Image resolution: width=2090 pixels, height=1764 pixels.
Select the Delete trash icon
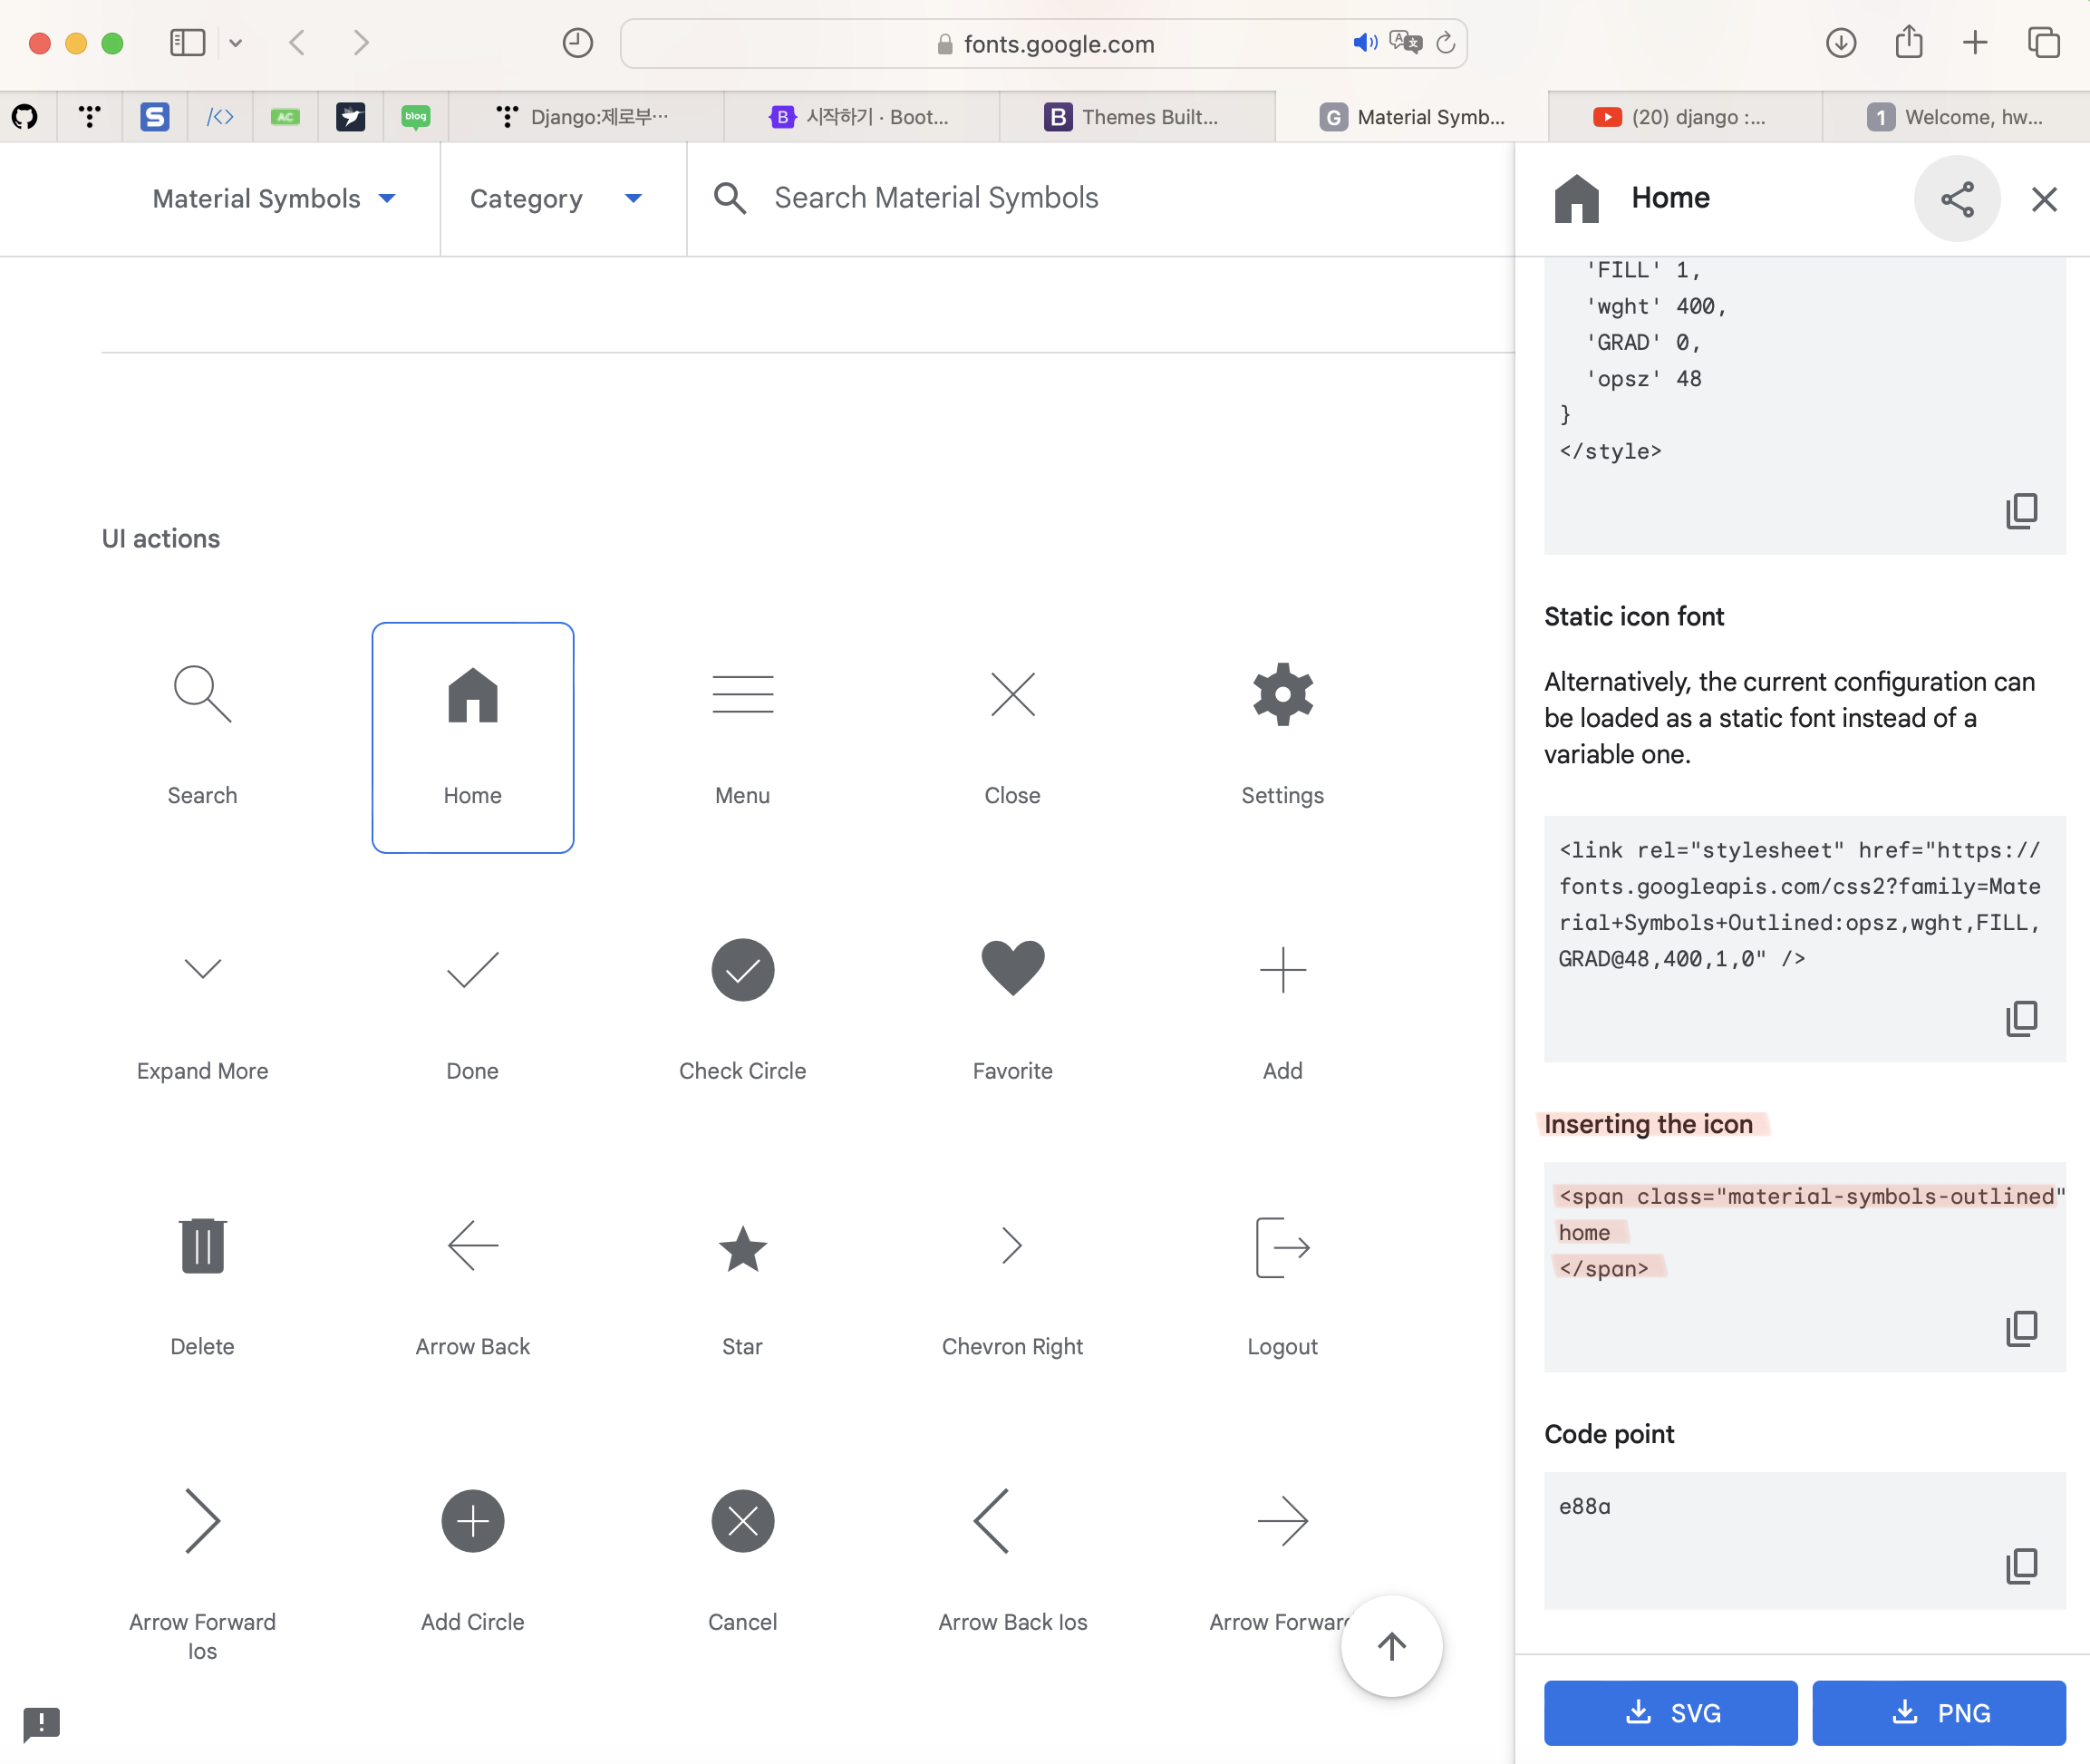(x=202, y=1245)
